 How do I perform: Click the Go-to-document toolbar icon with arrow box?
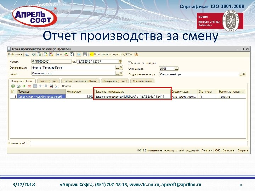coord(33,54)
